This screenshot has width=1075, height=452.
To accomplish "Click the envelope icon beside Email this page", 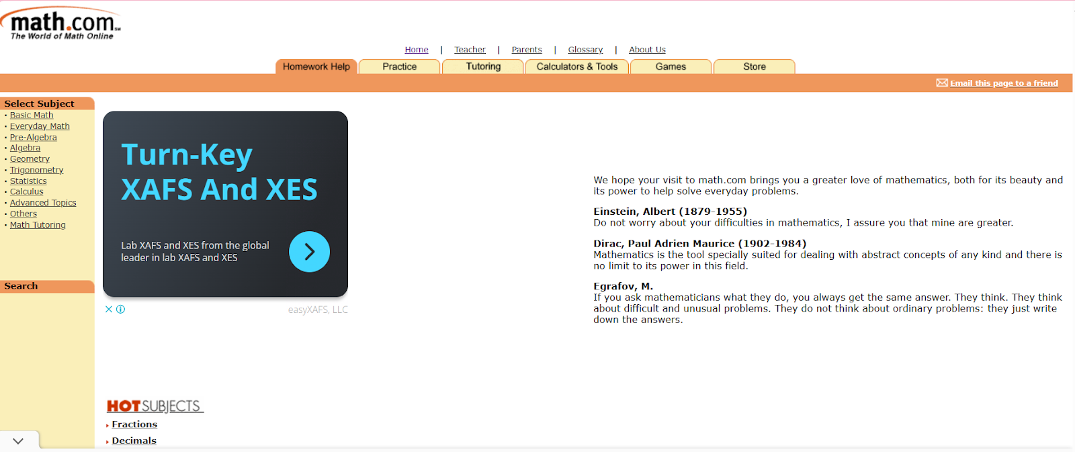I will [x=942, y=83].
